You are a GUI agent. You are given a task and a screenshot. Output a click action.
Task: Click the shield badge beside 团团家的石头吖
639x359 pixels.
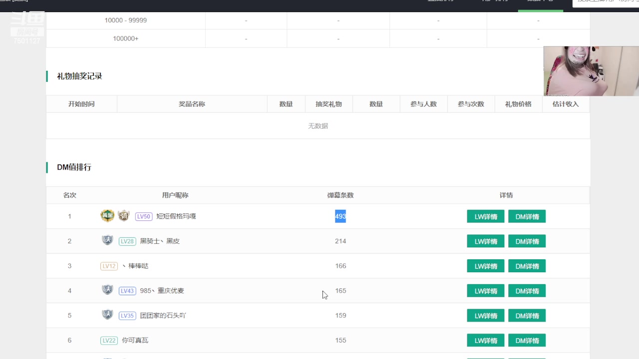[107, 315]
